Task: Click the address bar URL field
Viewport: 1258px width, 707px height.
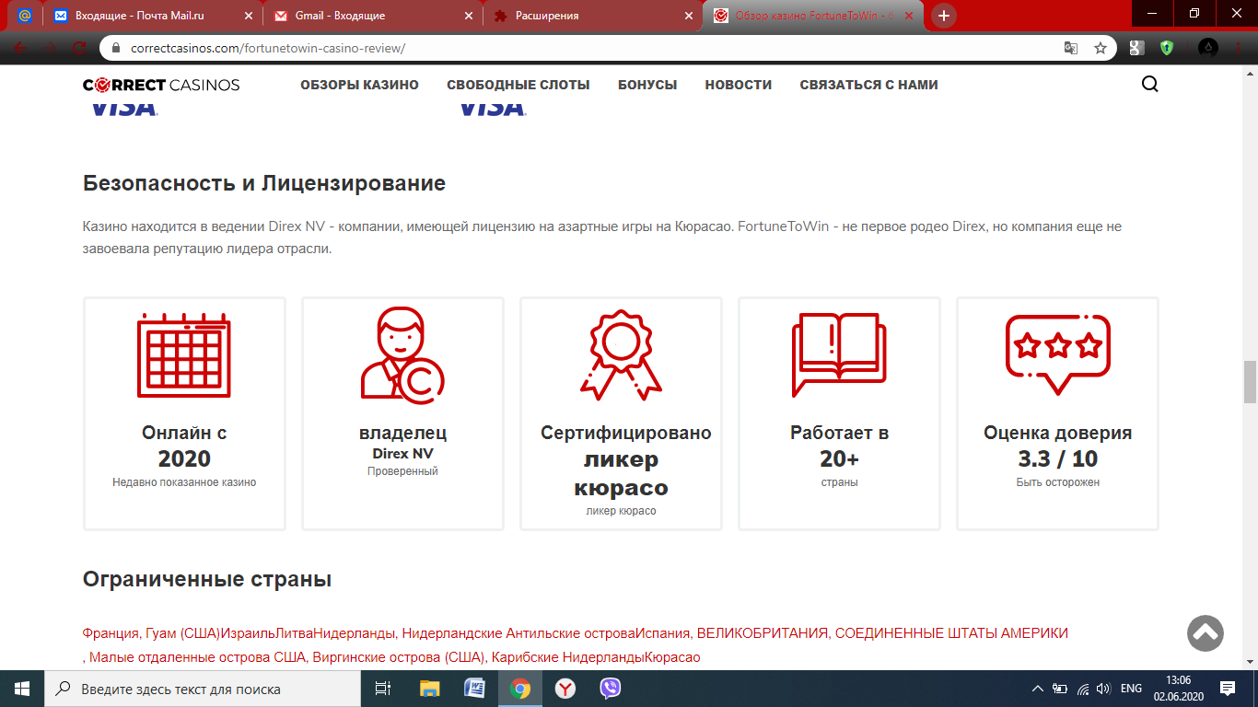Action: 589,48
